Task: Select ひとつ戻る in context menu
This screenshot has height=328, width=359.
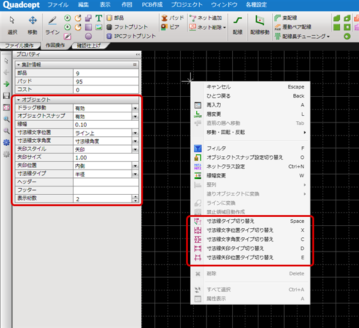Action: click(x=250, y=96)
